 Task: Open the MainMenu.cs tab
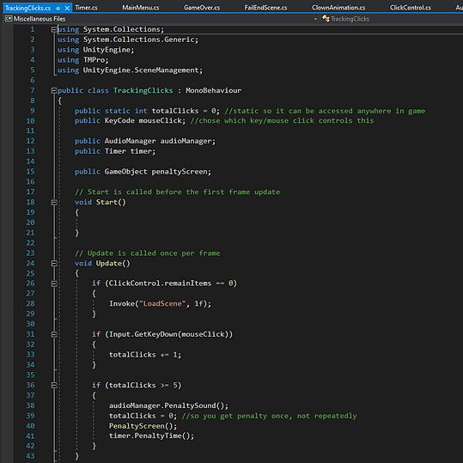coord(141,8)
